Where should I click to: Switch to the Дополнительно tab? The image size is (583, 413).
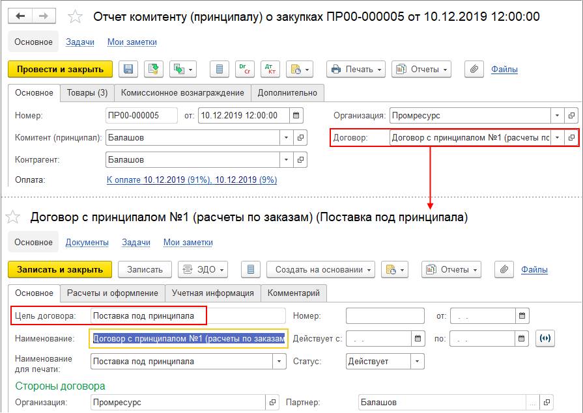[x=287, y=93]
